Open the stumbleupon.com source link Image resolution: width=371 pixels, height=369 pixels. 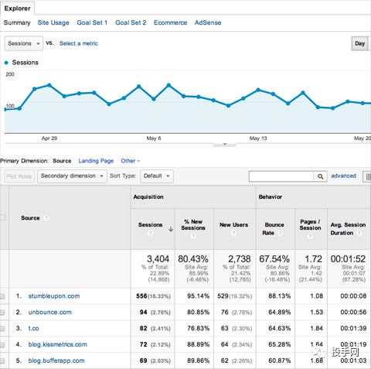point(54,296)
